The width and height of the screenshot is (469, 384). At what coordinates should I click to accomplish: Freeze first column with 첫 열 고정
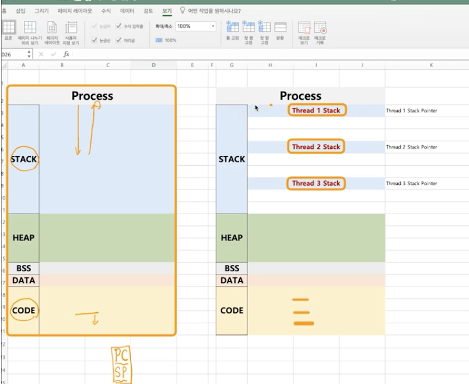[x=264, y=33]
